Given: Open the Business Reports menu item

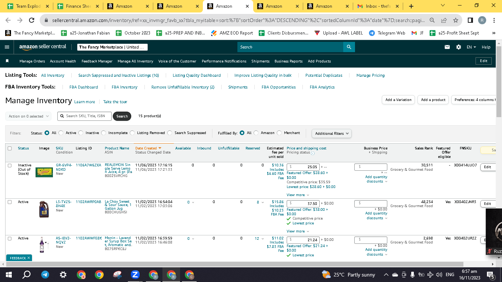Looking at the screenshot, I should [288, 61].
